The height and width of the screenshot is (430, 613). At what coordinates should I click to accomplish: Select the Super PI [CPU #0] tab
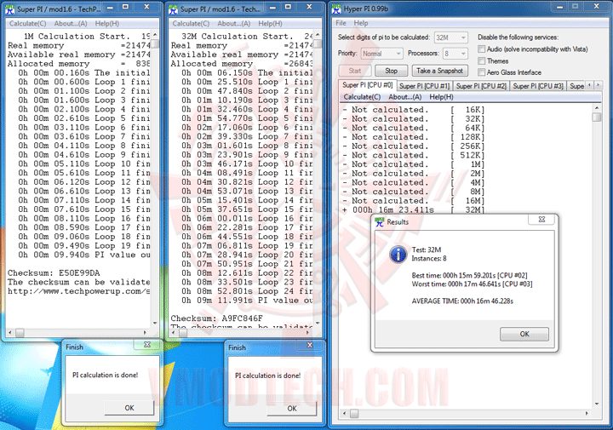[x=368, y=85]
